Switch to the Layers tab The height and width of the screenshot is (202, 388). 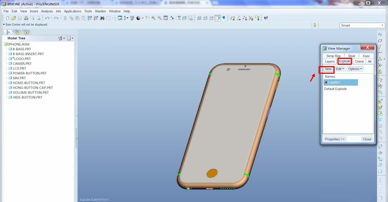pyautogui.click(x=329, y=62)
